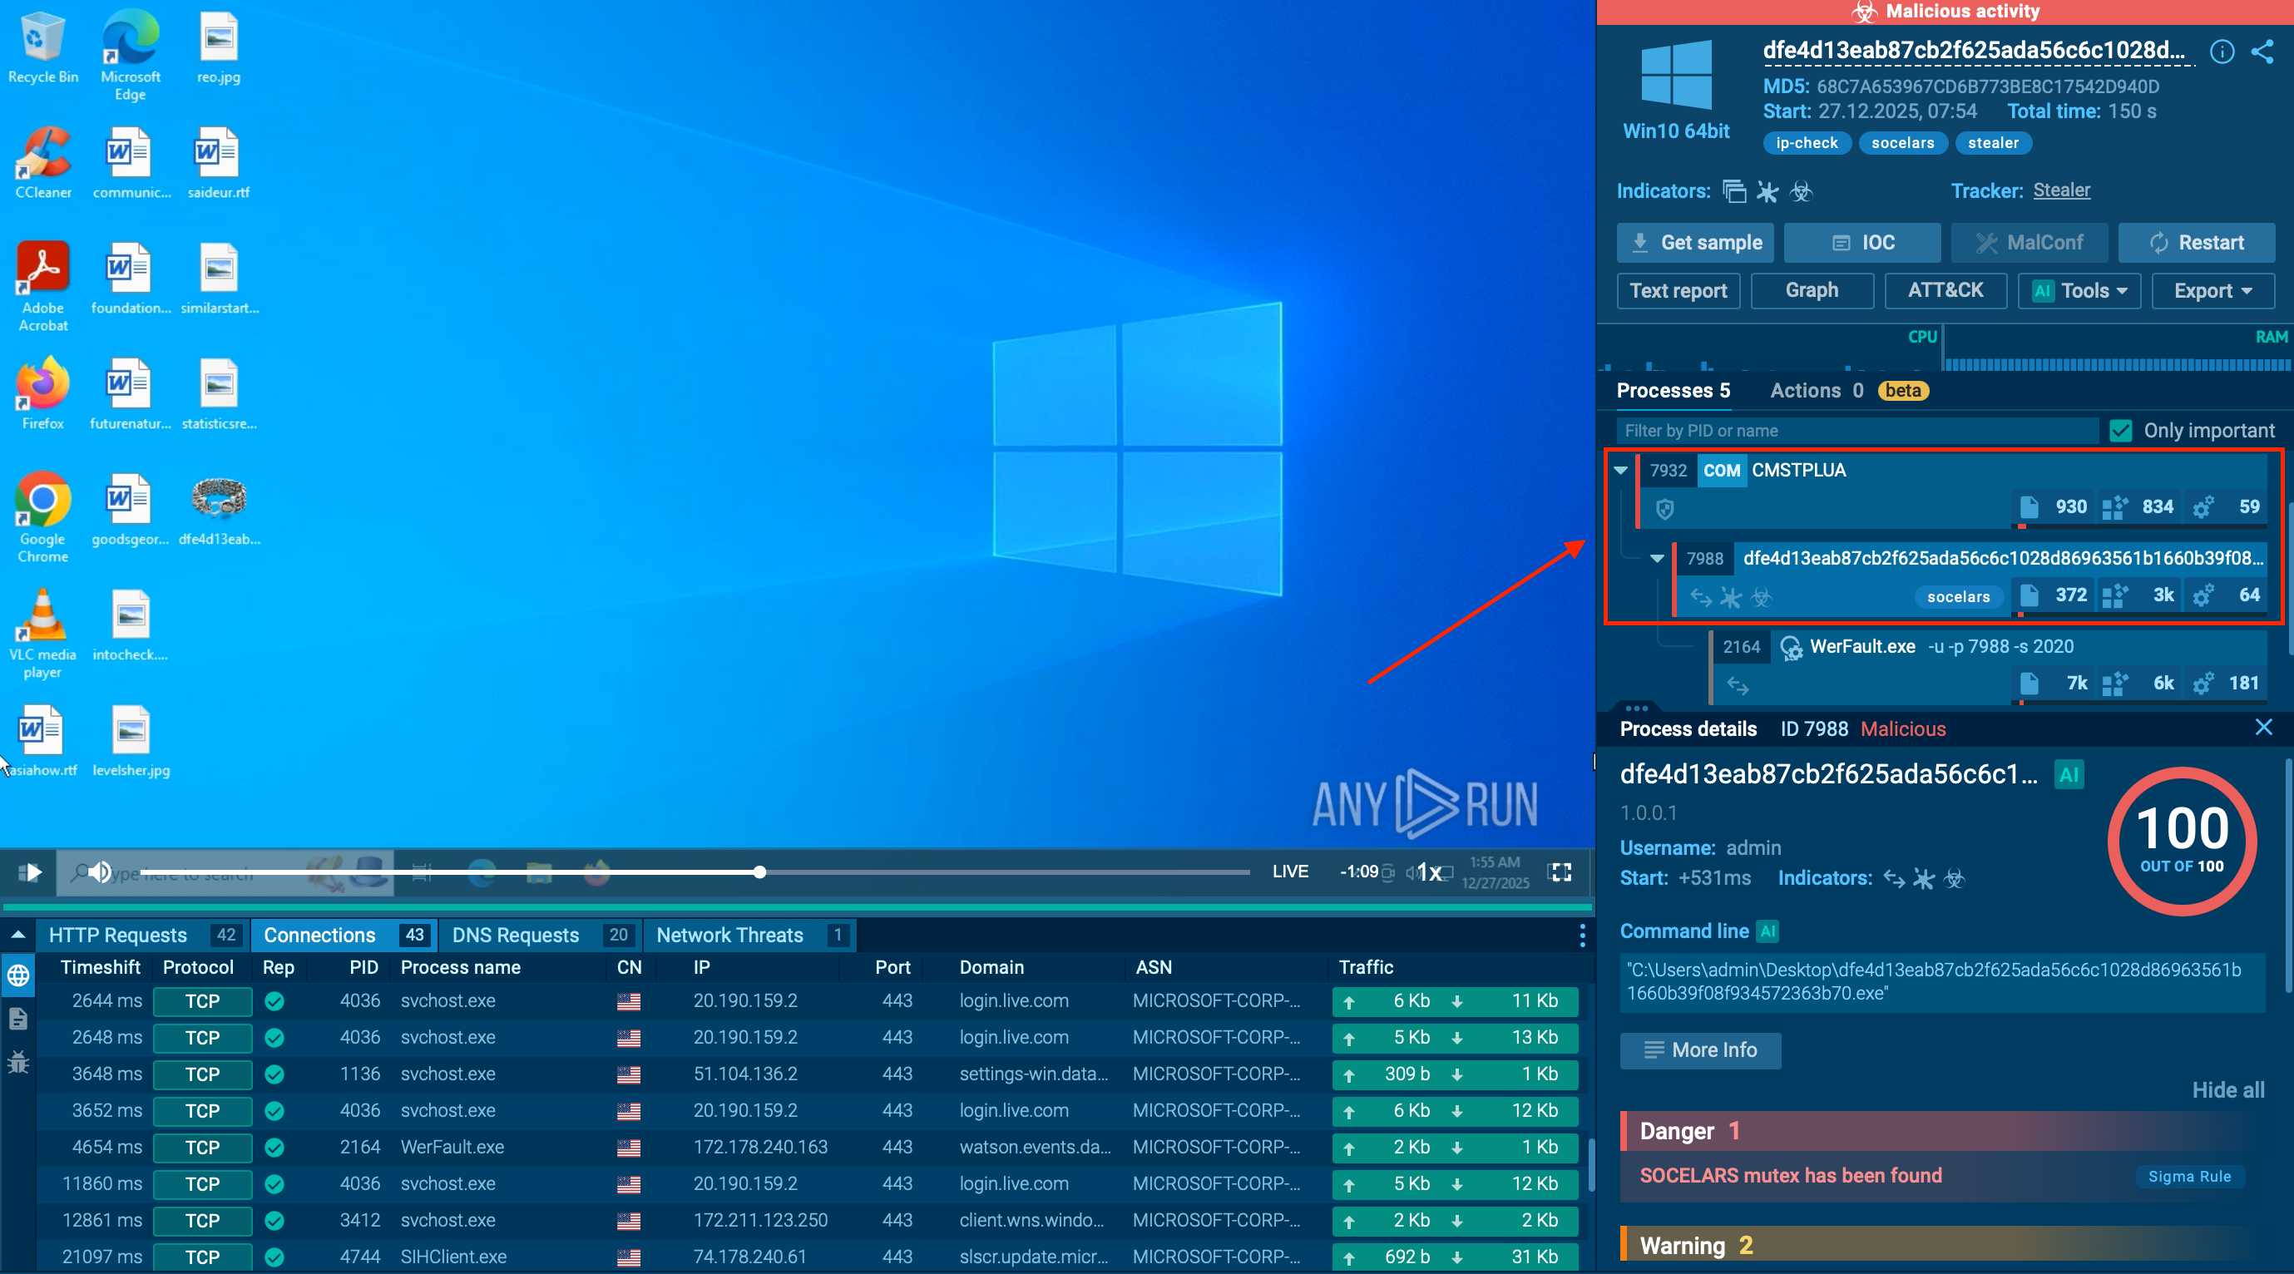Click the AI icon beside the process name
Viewport: 2294px width, 1274px height.
[x=2069, y=774]
